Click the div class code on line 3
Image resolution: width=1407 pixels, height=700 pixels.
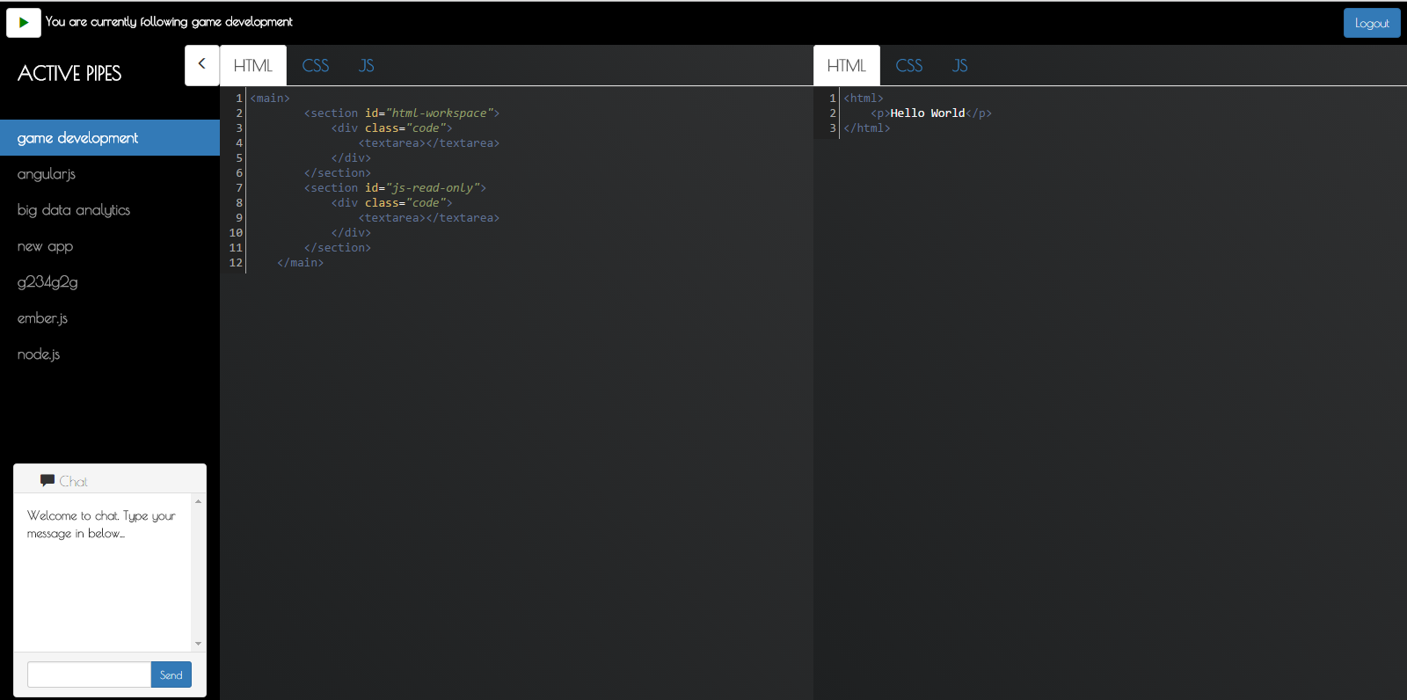click(391, 128)
